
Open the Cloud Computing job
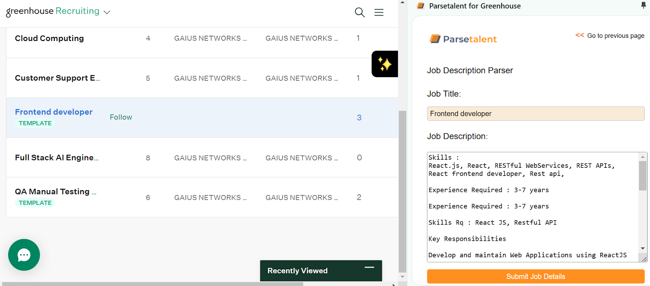tap(49, 38)
